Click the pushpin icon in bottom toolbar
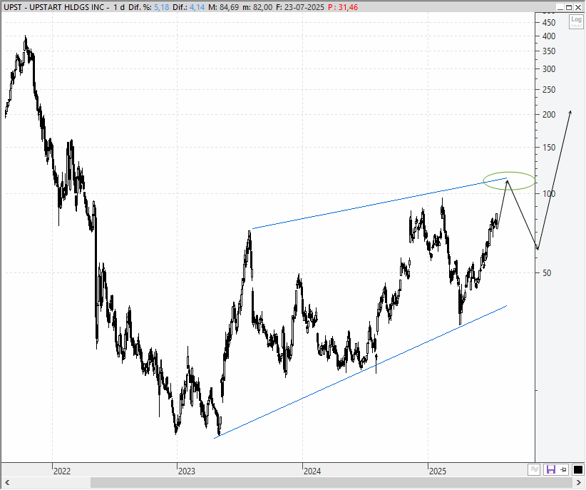The image size is (586, 490). click(564, 469)
